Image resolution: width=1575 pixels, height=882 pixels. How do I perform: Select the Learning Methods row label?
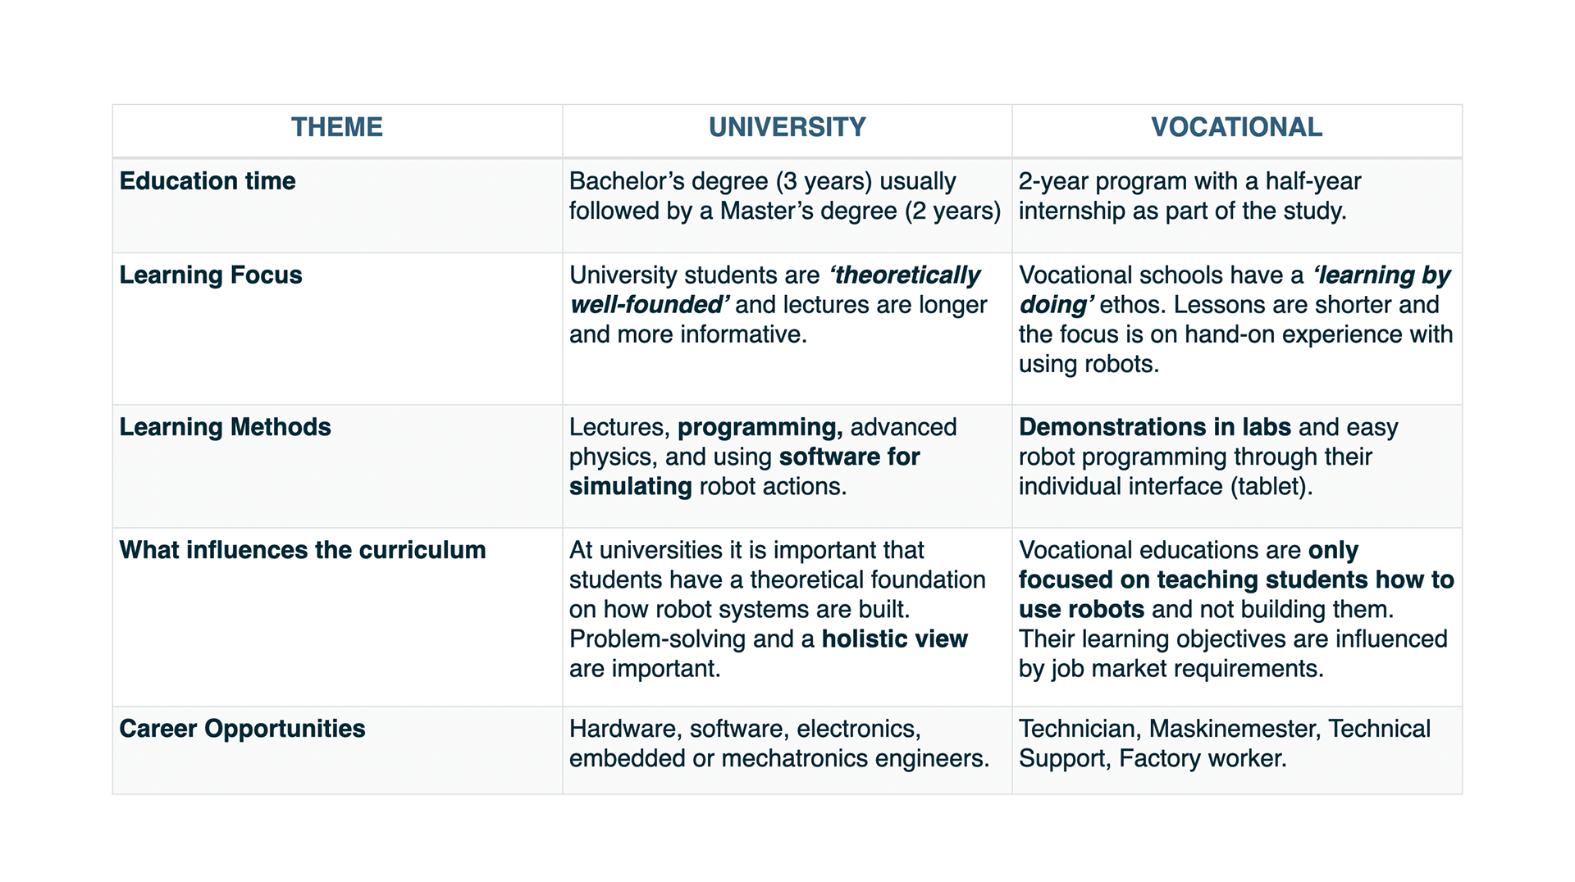[x=225, y=427]
